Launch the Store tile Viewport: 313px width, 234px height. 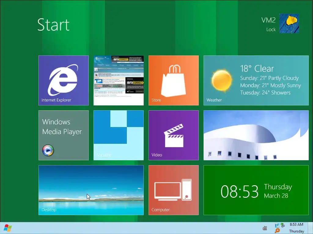174,80
